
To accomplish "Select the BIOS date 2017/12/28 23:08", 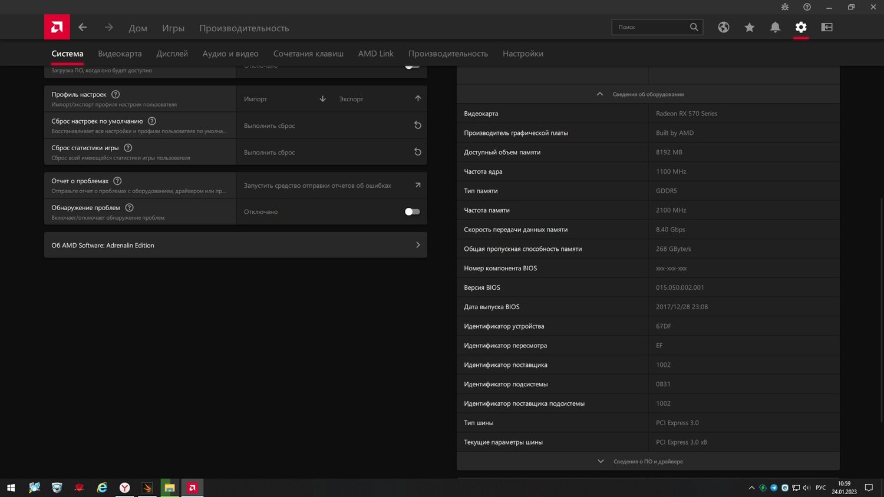I will [x=682, y=307].
